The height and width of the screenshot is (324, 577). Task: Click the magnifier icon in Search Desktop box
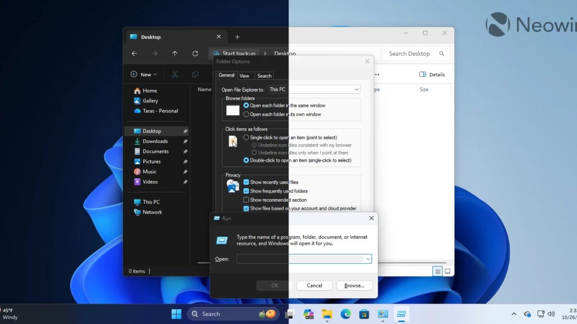[441, 54]
